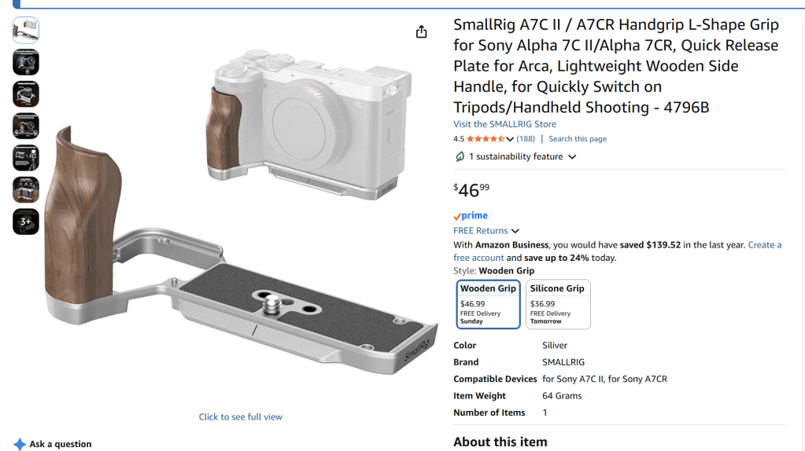
Task: Visit the SMALLRIG Store link
Action: coord(504,124)
